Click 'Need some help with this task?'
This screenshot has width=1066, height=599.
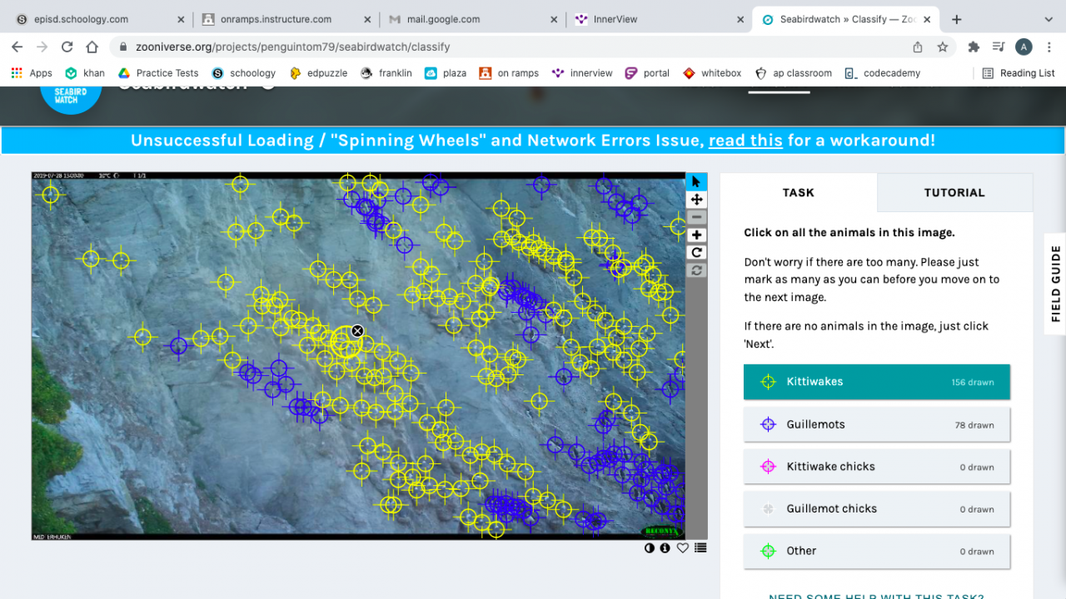click(x=876, y=596)
